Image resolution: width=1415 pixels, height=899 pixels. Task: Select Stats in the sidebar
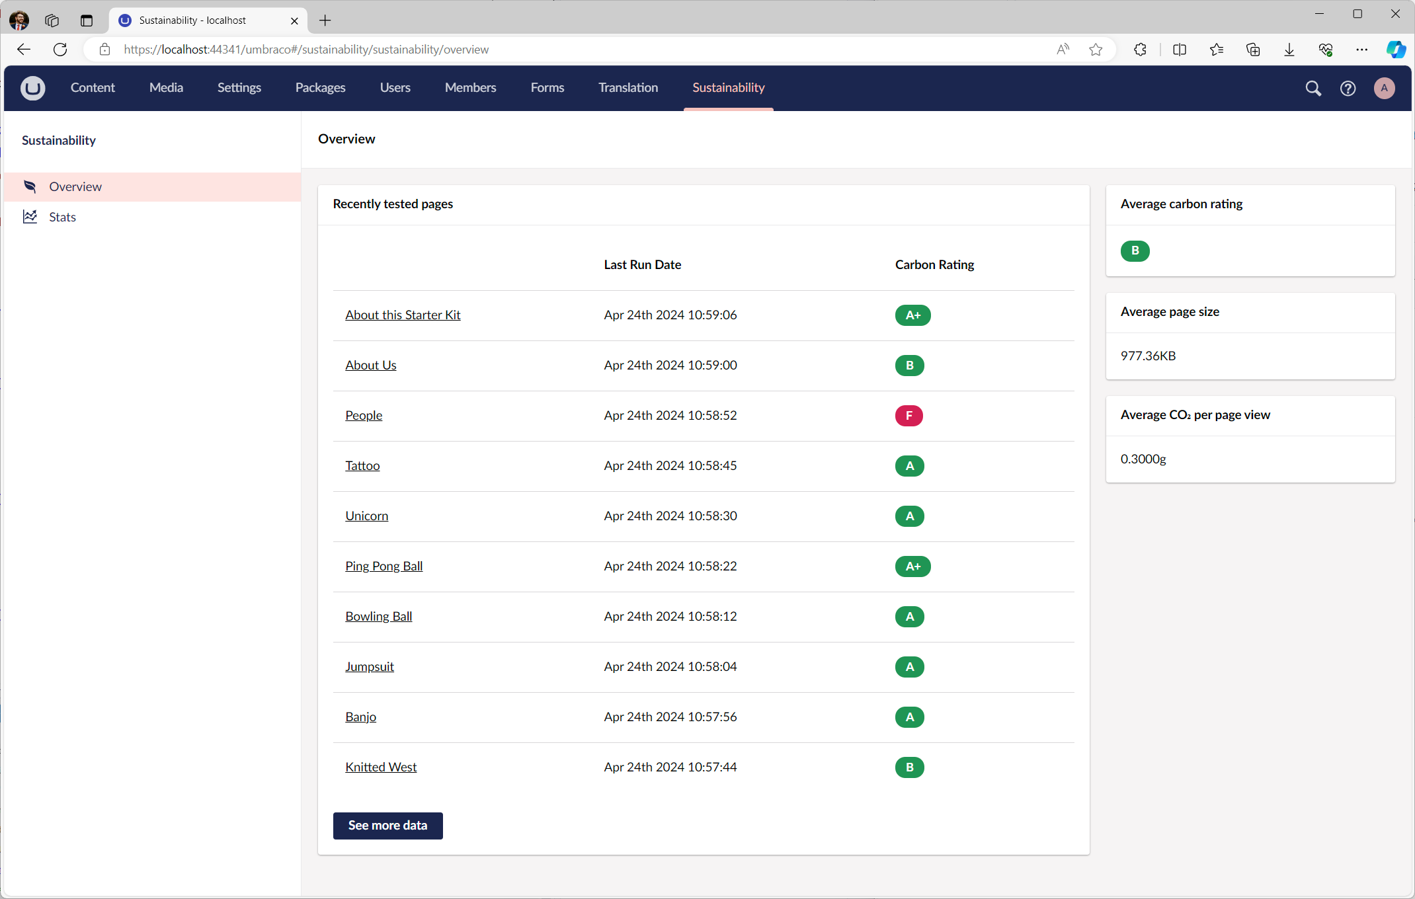[62, 217]
